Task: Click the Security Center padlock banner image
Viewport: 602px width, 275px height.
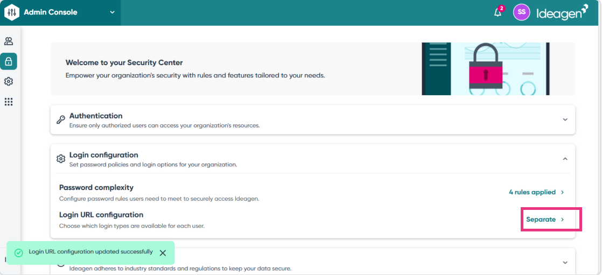Action: coord(486,69)
